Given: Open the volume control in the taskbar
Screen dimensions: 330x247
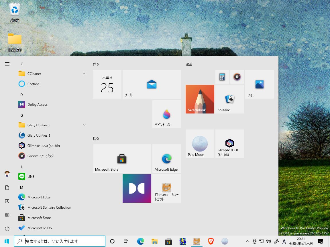Looking at the screenshot, I should click(x=268, y=241).
